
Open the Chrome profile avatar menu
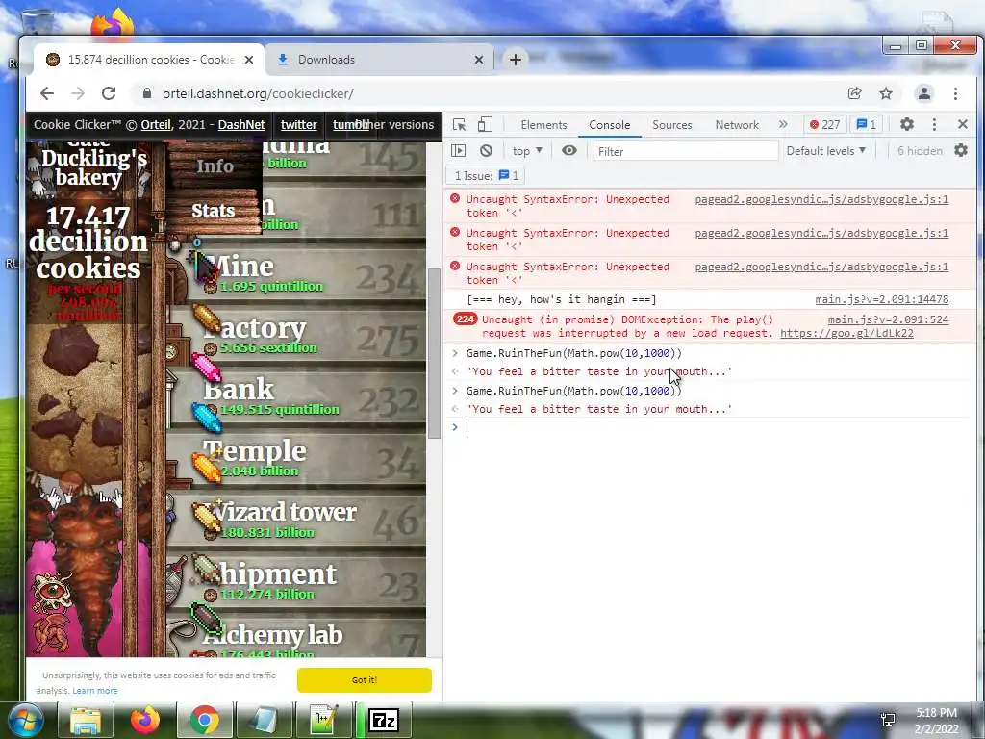(x=924, y=93)
